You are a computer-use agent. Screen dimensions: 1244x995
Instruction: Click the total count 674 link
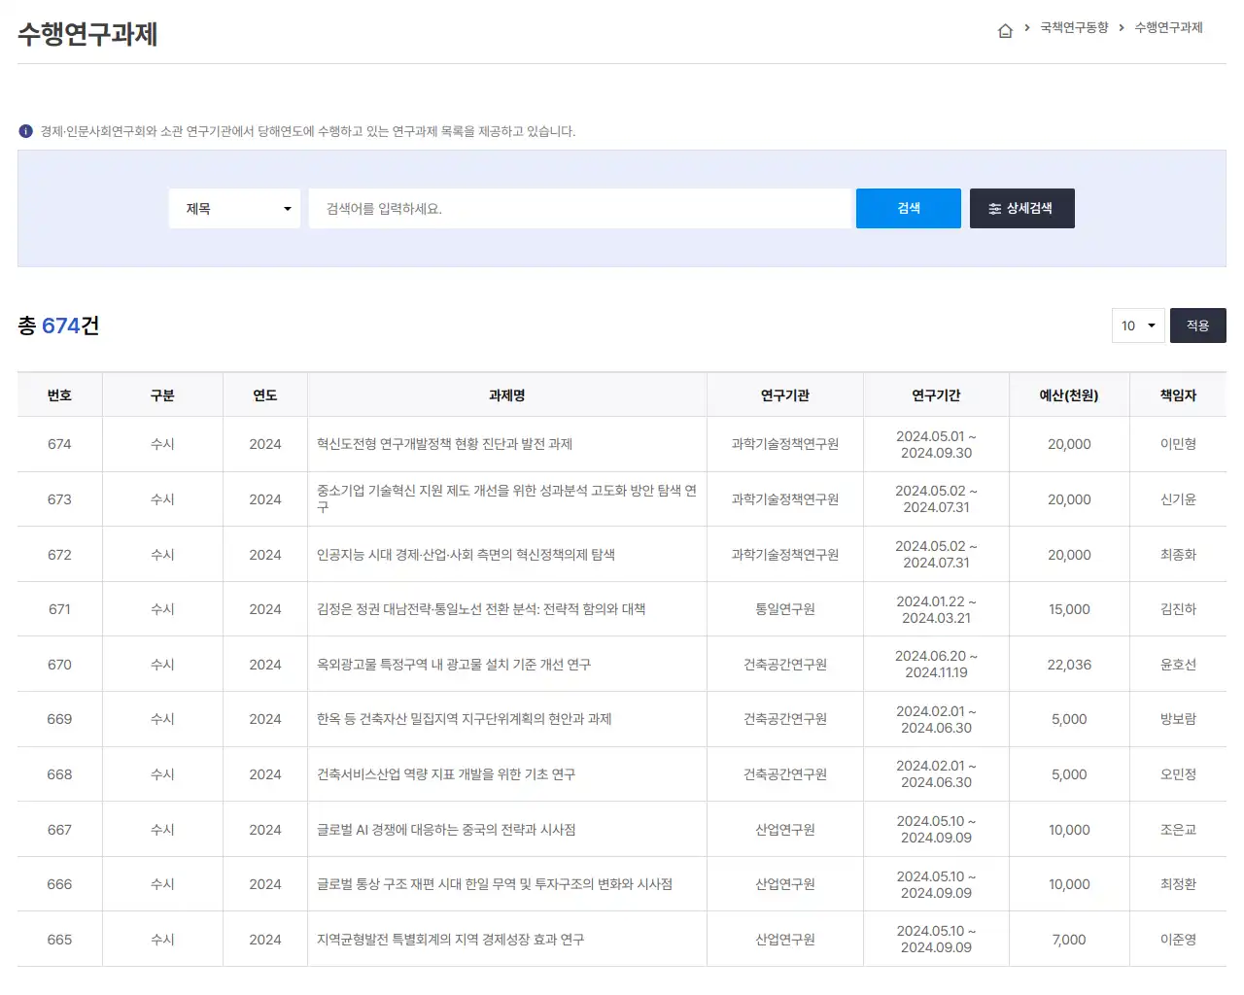59,326
